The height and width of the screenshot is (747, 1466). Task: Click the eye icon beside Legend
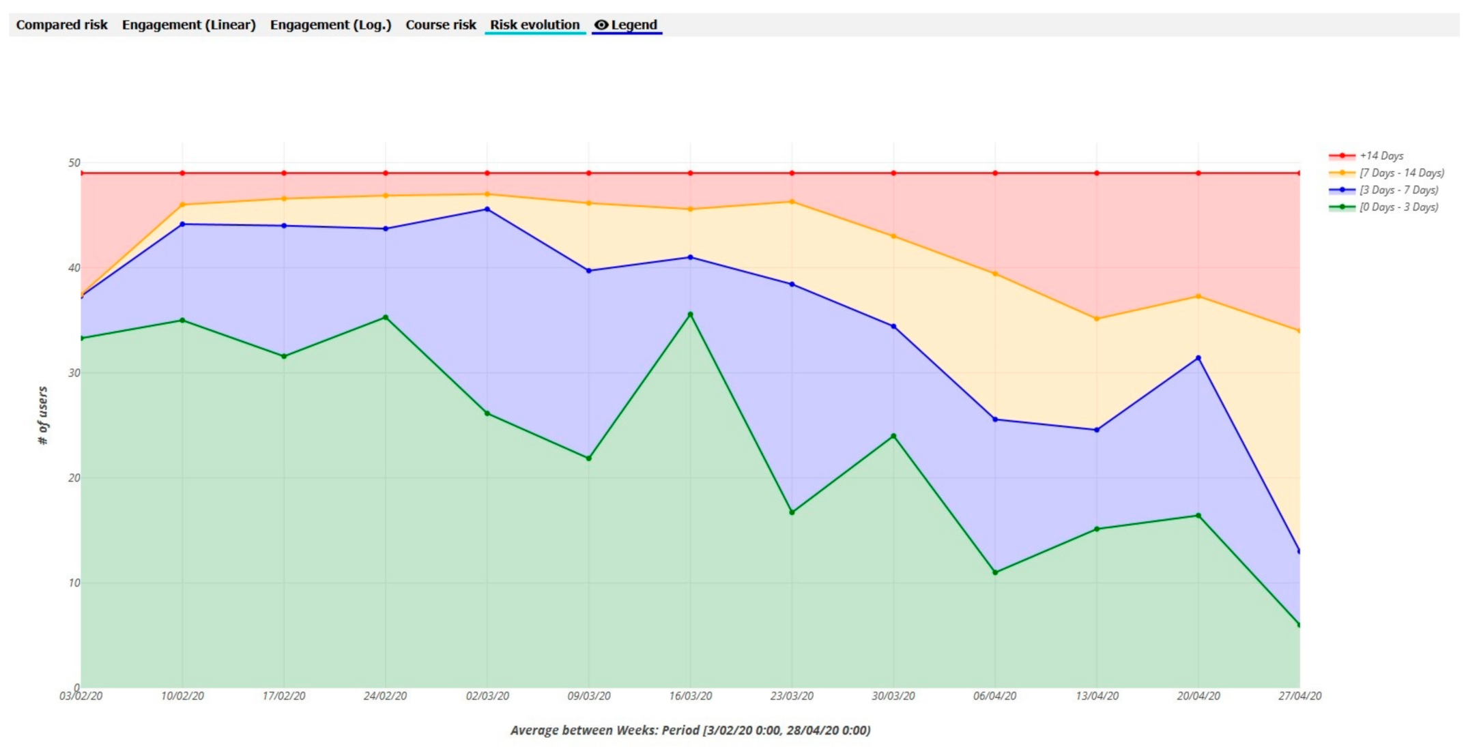(x=601, y=25)
